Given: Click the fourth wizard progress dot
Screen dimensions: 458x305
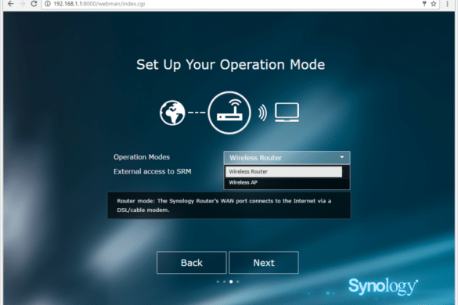Looking at the screenshot, I should tap(238, 282).
